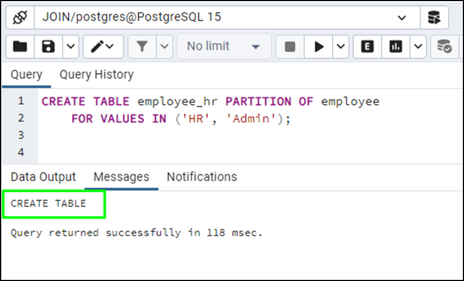Click the 'HR' string literal
Viewport: 464px width, 281px height.
[x=196, y=119]
